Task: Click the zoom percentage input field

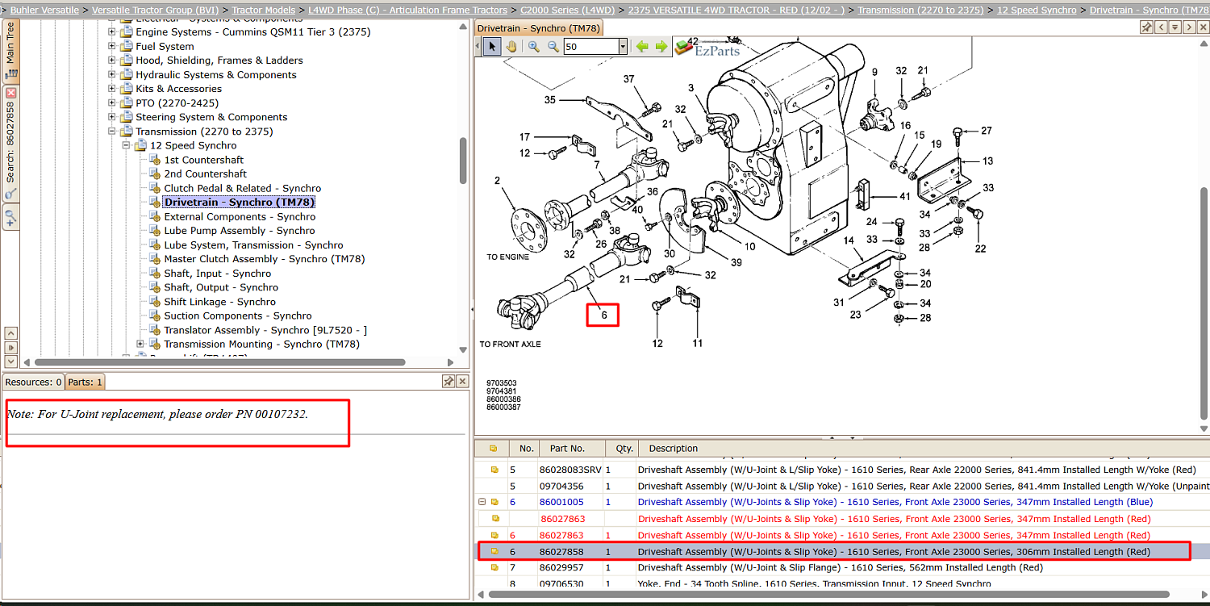Action: coord(590,47)
